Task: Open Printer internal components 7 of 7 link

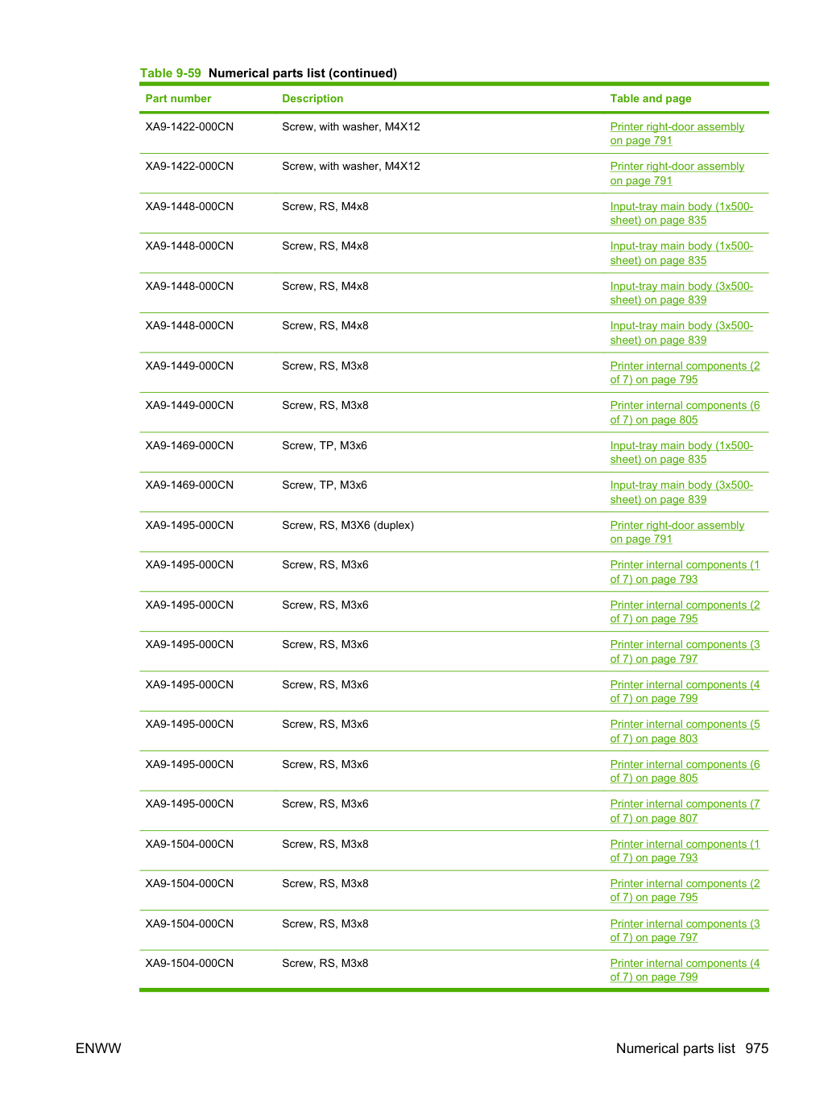Action: coord(685,812)
